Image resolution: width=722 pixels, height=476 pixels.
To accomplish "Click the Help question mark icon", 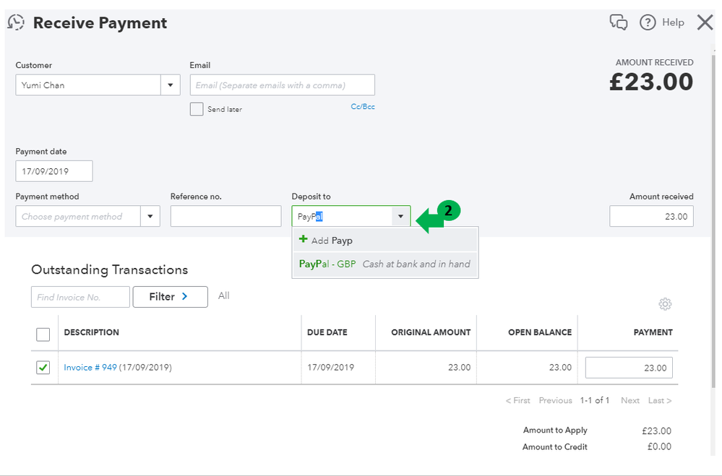I will (649, 22).
